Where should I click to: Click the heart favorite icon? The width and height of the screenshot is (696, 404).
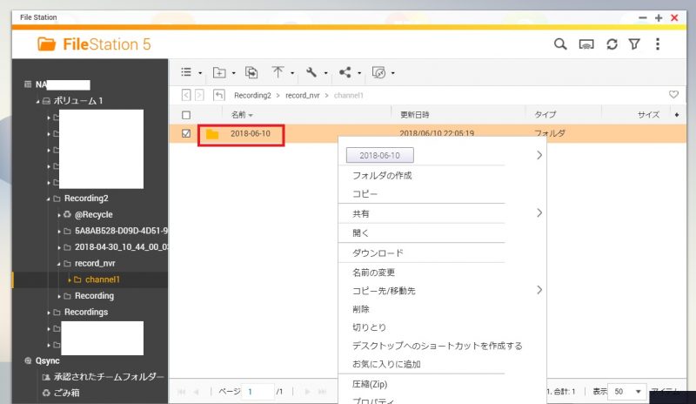click(673, 95)
